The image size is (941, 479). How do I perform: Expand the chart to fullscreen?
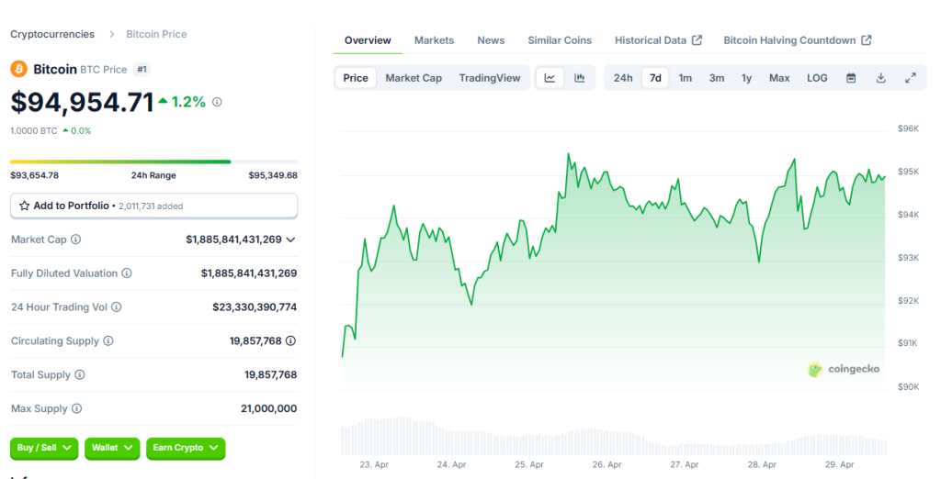pyautogui.click(x=911, y=78)
